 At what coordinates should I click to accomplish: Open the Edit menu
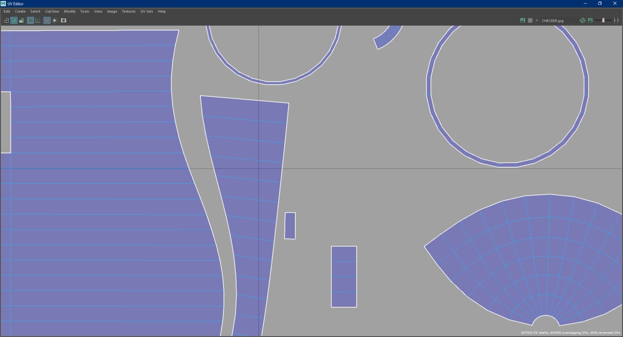point(7,11)
